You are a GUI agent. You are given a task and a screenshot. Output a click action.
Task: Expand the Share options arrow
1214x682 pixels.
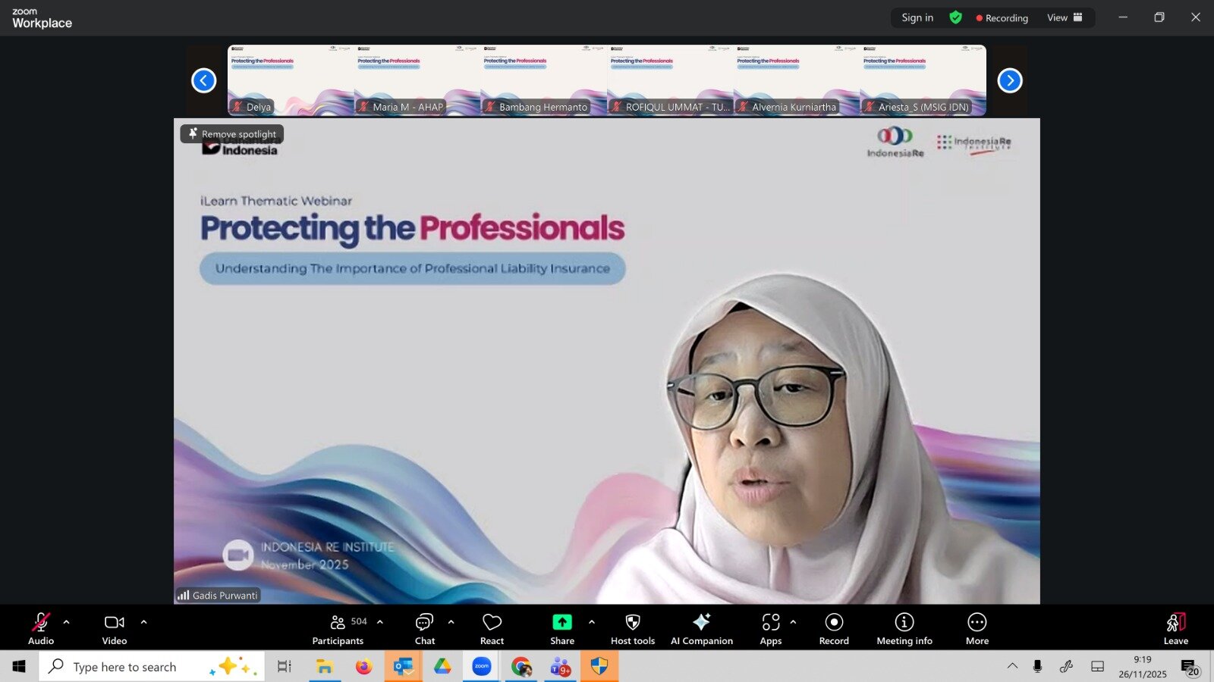[592, 622]
